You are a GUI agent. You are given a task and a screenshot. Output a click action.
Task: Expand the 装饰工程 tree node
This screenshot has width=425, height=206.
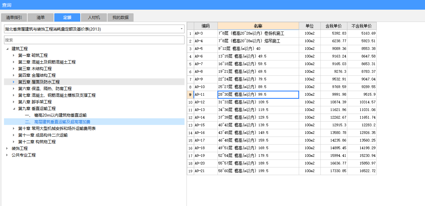point(7,149)
